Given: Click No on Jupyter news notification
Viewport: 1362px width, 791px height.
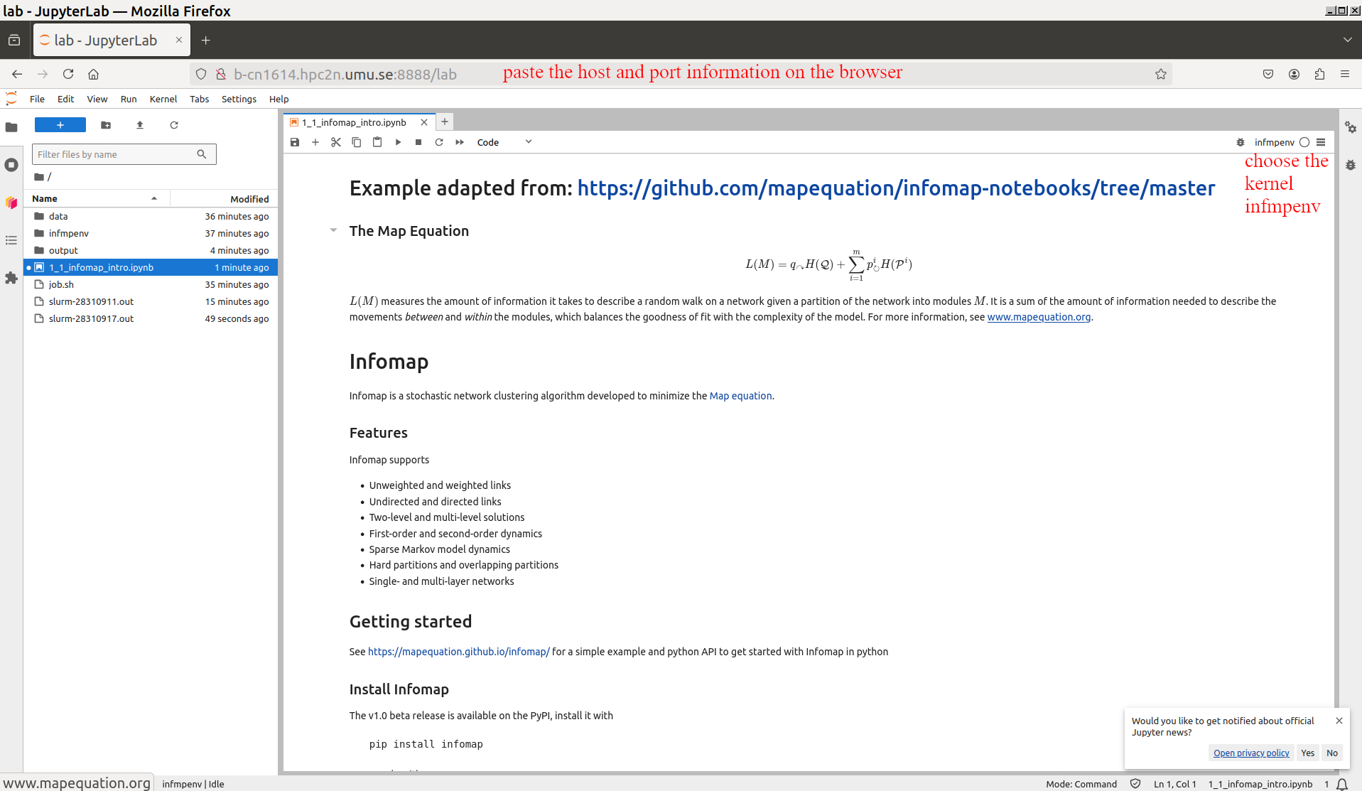Looking at the screenshot, I should pyautogui.click(x=1332, y=753).
